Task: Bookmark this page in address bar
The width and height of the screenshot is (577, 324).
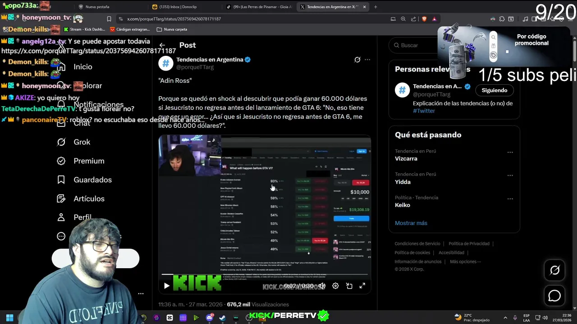Action: (x=109, y=19)
